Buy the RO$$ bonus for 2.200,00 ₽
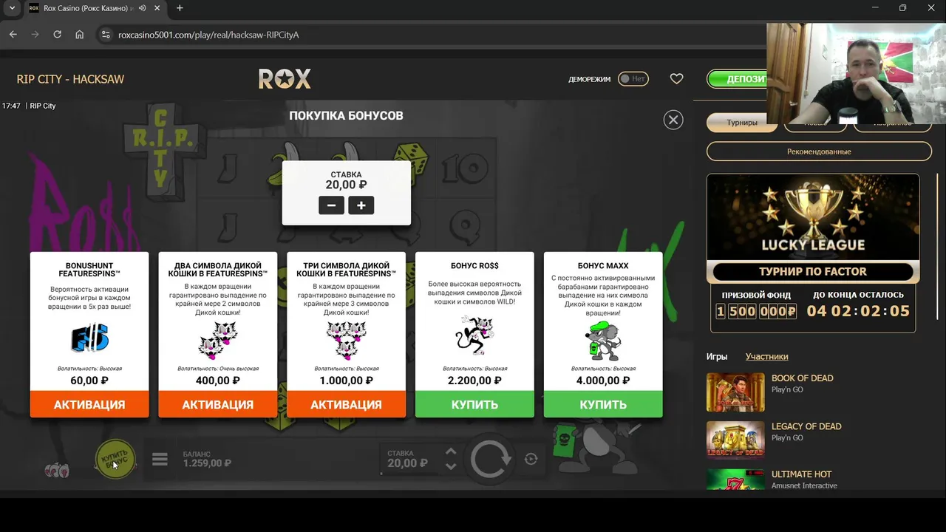This screenshot has height=532, width=946. click(474, 404)
